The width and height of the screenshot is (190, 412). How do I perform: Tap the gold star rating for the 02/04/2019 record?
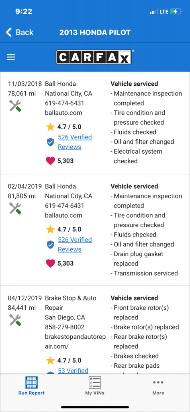[50, 229]
